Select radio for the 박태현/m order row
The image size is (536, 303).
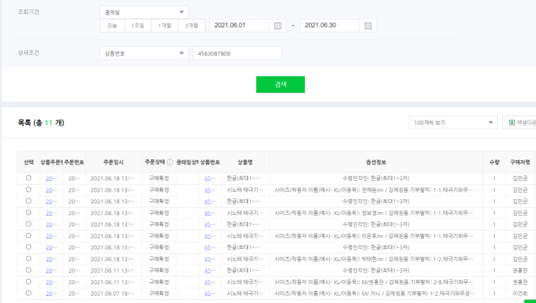(x=28, y=258)
